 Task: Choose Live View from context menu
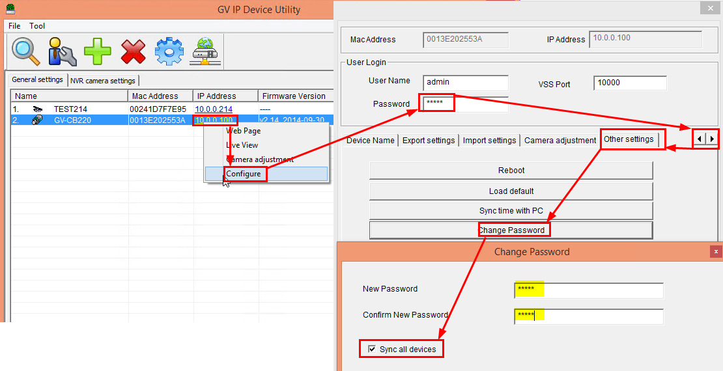(x=242, y=144)
